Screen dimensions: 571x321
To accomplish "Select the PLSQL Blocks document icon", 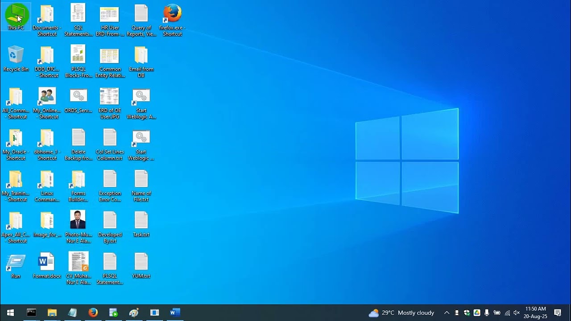I will [79, 62].
